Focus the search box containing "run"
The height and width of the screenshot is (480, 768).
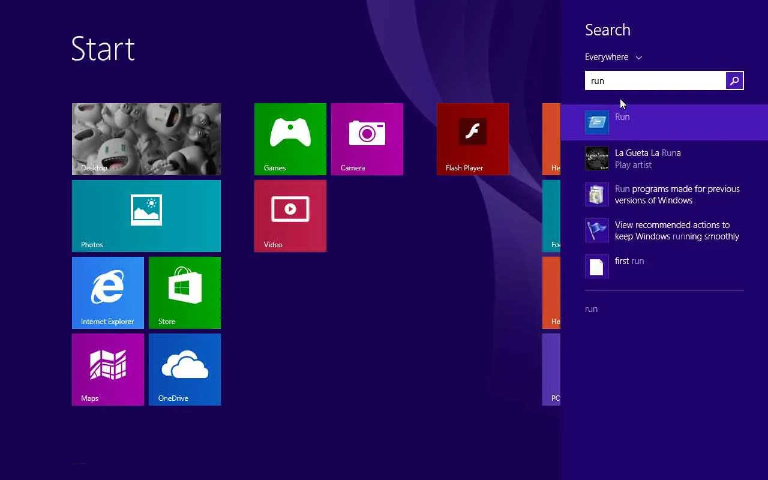click(x=655, y=80)
